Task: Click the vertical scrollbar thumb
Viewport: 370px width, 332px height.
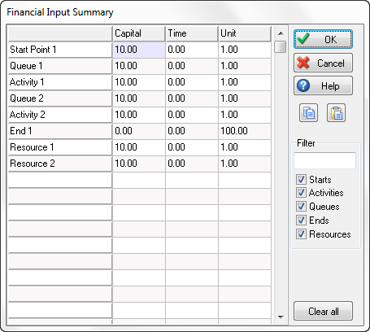Action: pos(281,46)
